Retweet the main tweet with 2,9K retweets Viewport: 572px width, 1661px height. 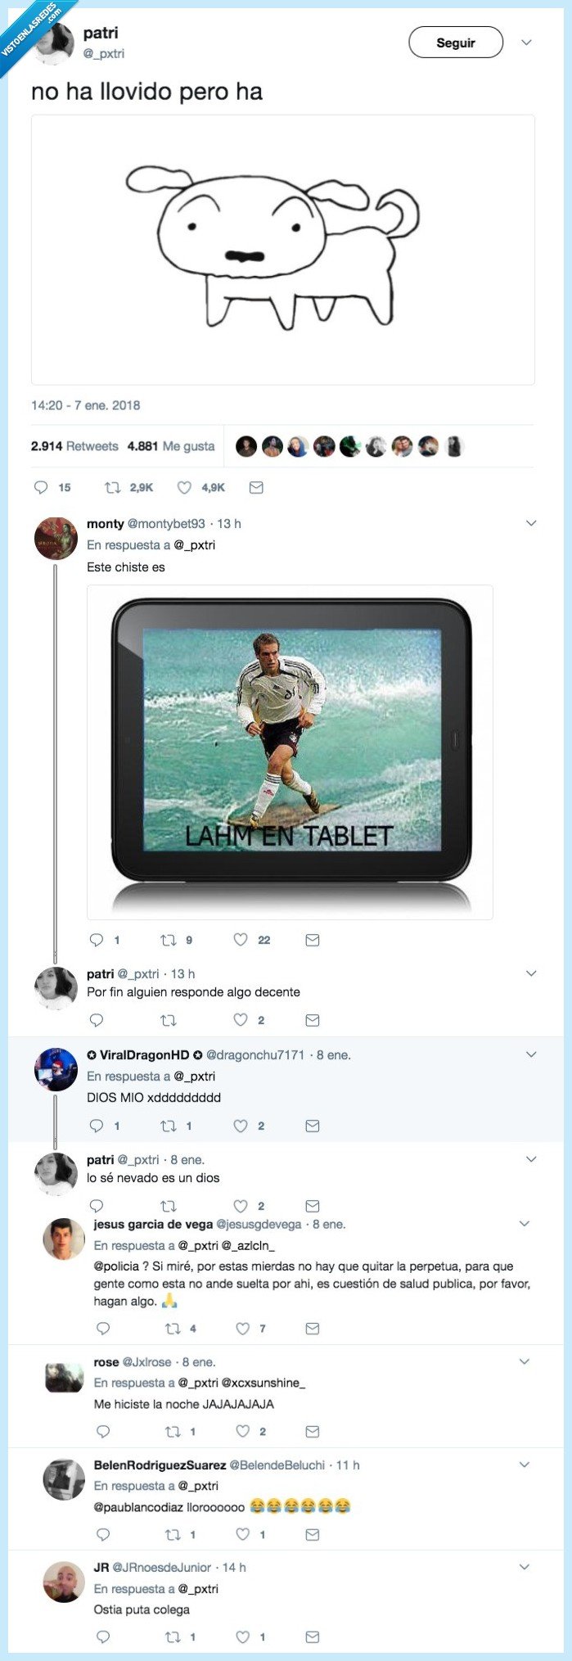click(113, 487)
